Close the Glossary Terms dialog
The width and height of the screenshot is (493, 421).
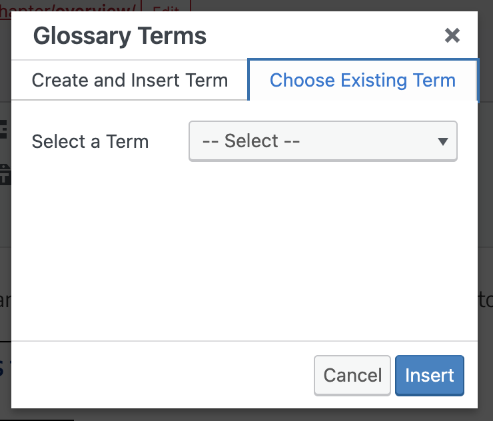pyautogui.click(x=452, y=35)
